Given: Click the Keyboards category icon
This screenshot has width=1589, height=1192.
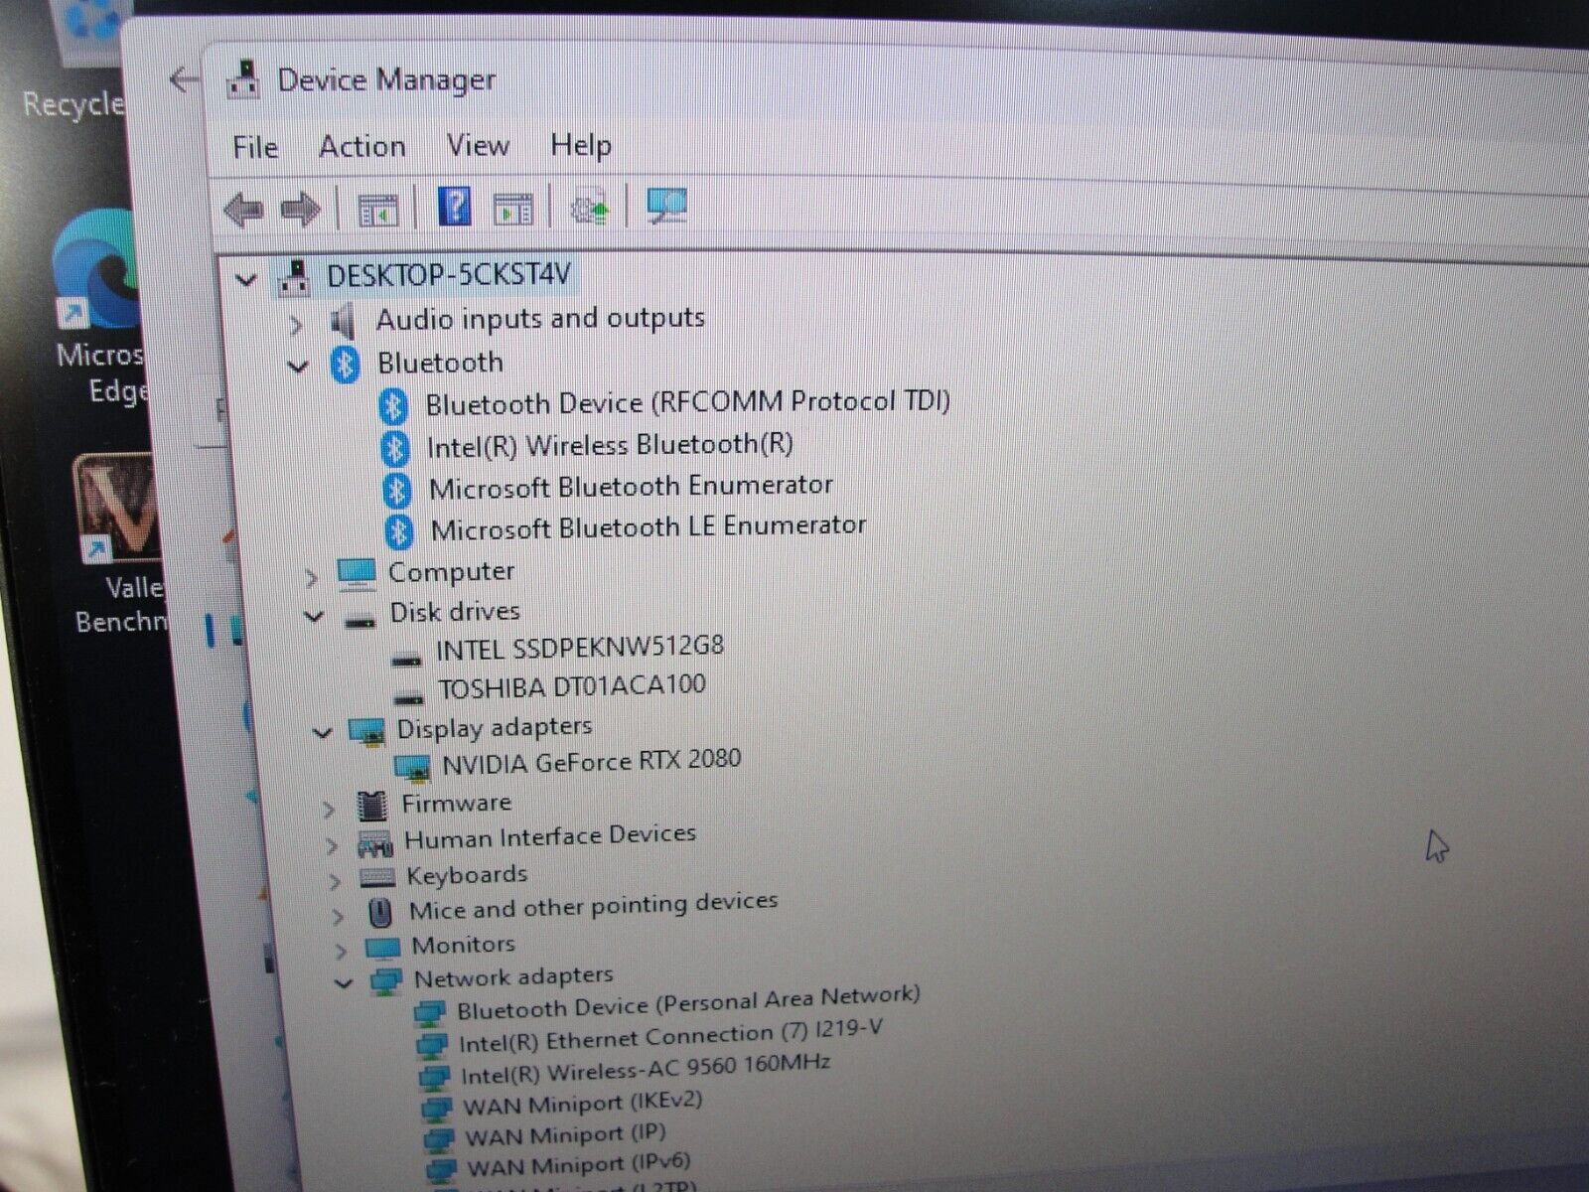Looking at the screenshot, I should pyautogui.click(x=377, y=878).
